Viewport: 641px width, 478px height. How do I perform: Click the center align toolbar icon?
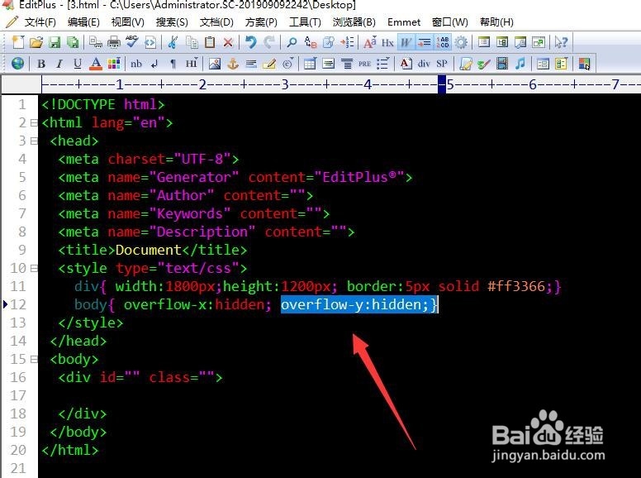coord(347,64)
